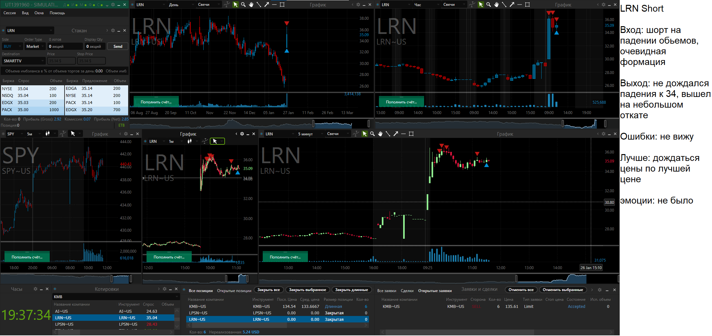The image size is (712, 336).
Task: Select the pointer tool on hourly LRN chart
Action: click(x=481, y=5)
